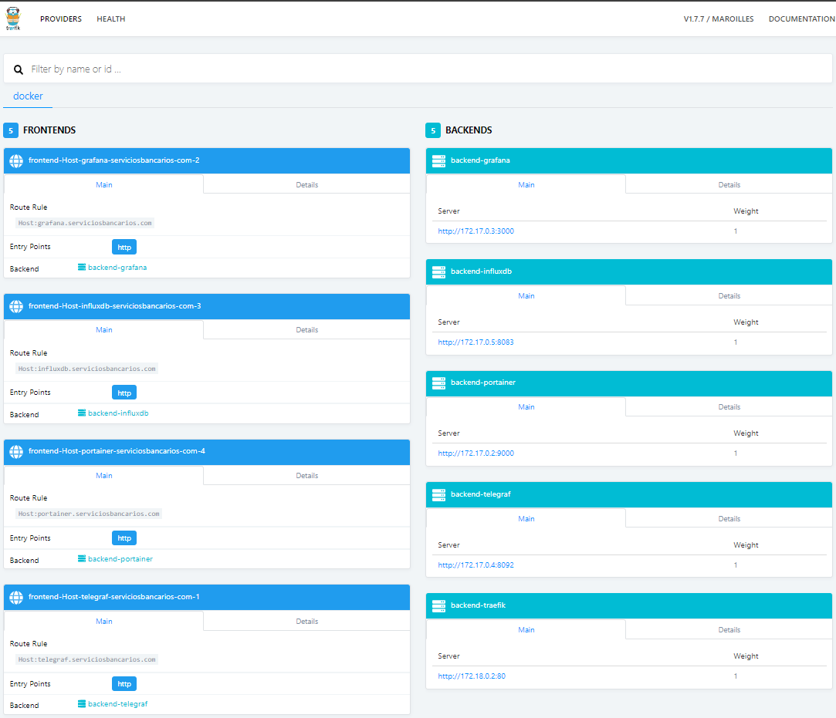
Task: Click http entry point of telegraf frontend
Action: (x=124, y=684)
